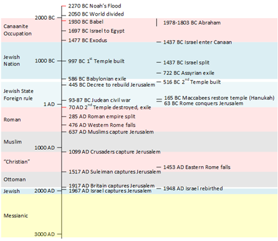Click the 997 BC 1st Temple built event
The height and width of the screenshot is (241, 278).
pos(97,61)
